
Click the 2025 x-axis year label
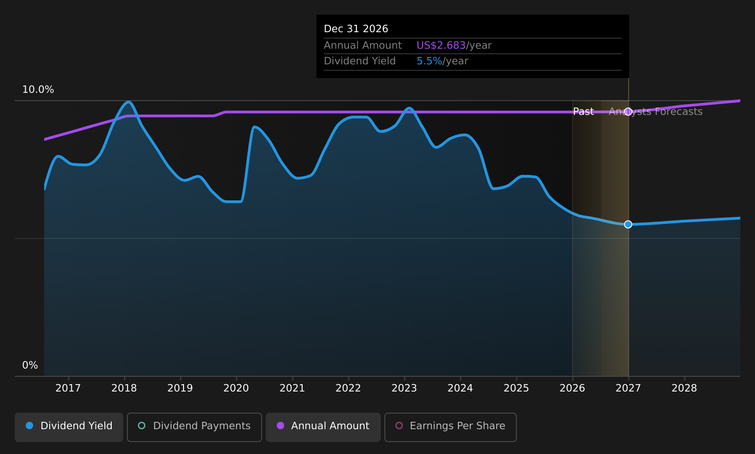click(516, 388)
